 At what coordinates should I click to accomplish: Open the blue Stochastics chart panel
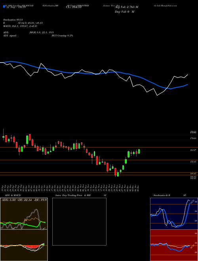[x=174, y=214]
